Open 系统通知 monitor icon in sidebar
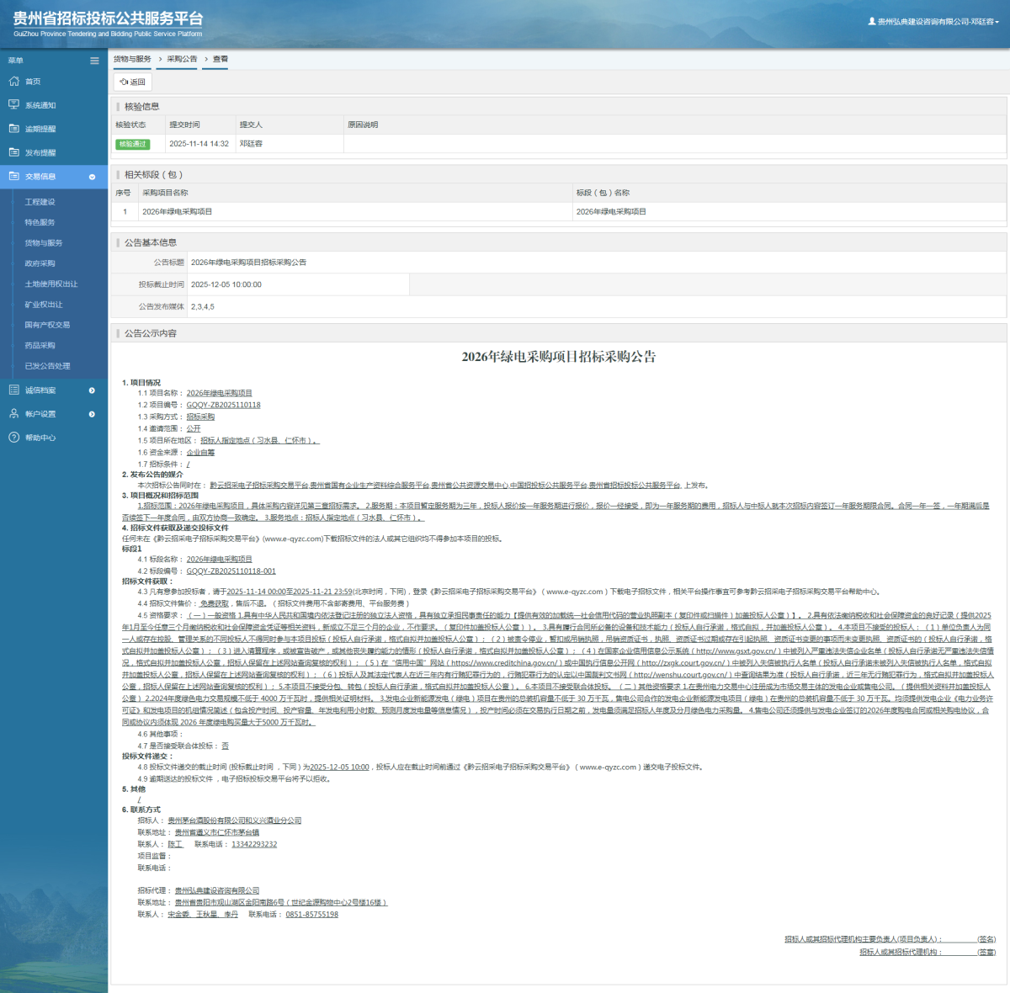 click(x=13, y=105)
